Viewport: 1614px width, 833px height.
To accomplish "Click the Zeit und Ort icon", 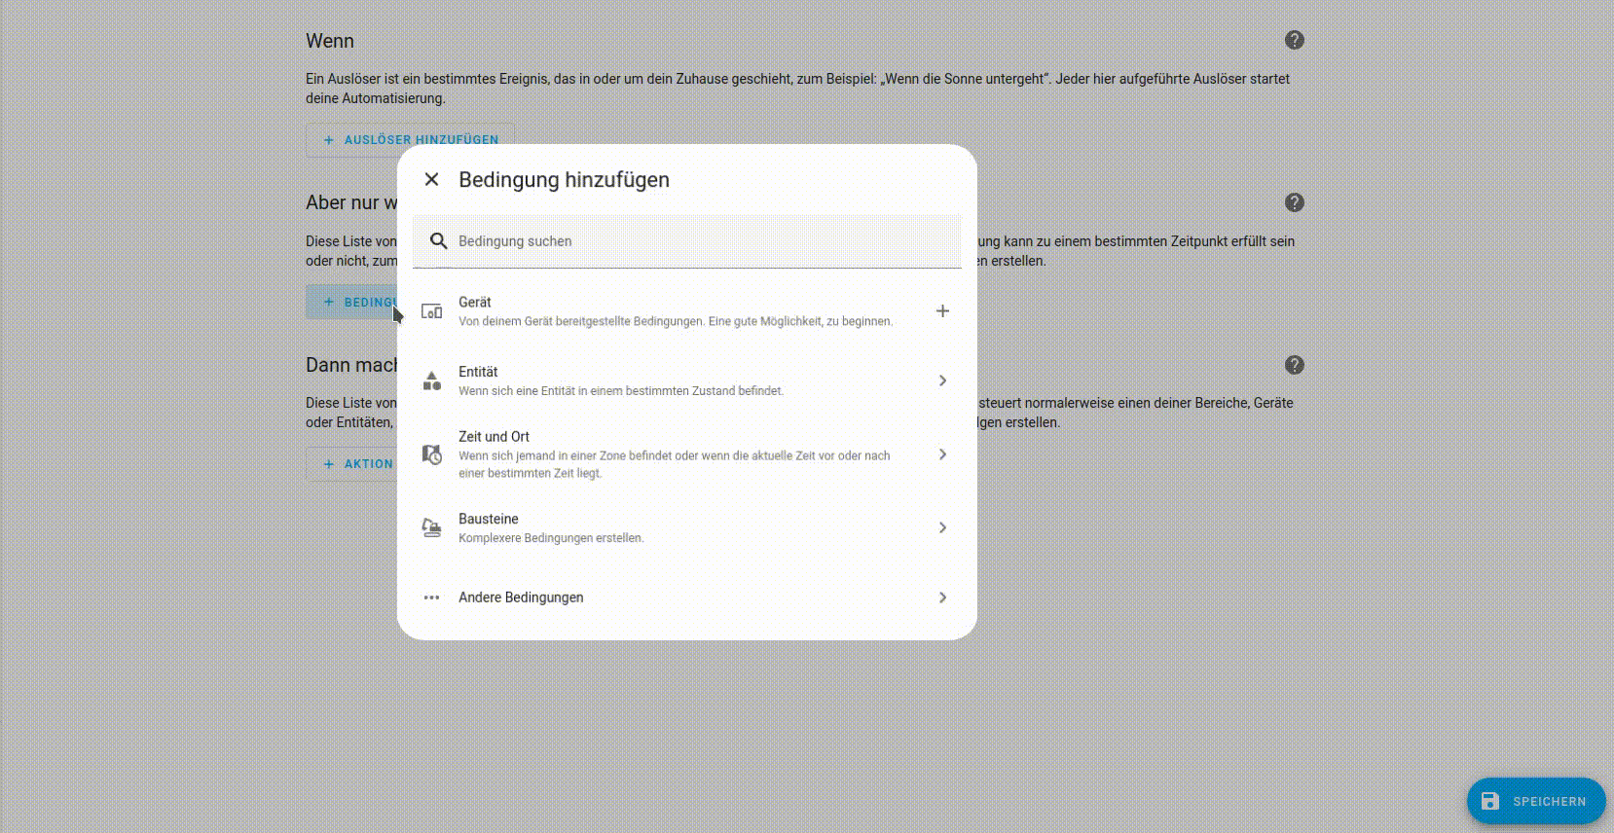I will pos(431,454).
